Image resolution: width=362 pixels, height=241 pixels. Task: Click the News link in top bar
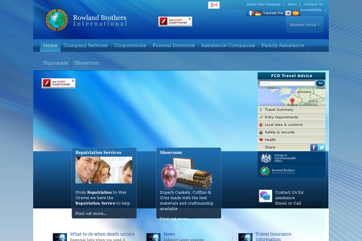coord(292,4)
